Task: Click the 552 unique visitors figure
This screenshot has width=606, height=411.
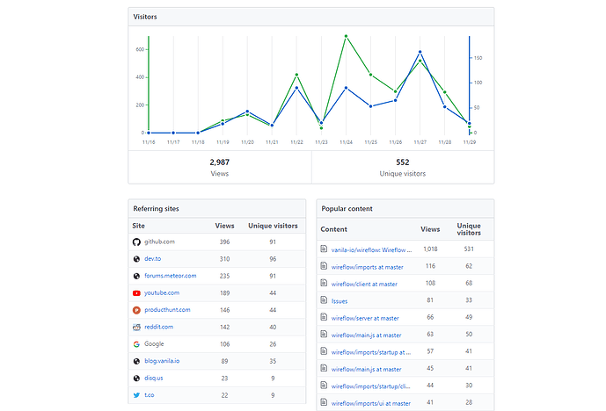Action: 403,162
